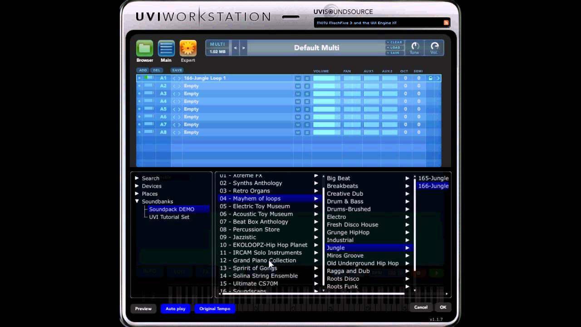The image size is (581, 327).
Task: Click the LOAD multi button
Action: point(394,48)
